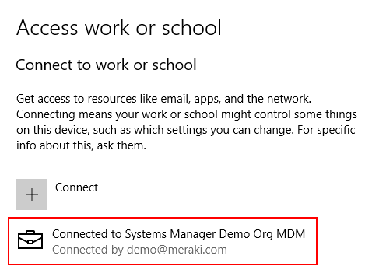Select the Connected to Systems Manager Demo Org MDM entry
The width and height of the screenshot is (386, 280).
coord(163,241)
